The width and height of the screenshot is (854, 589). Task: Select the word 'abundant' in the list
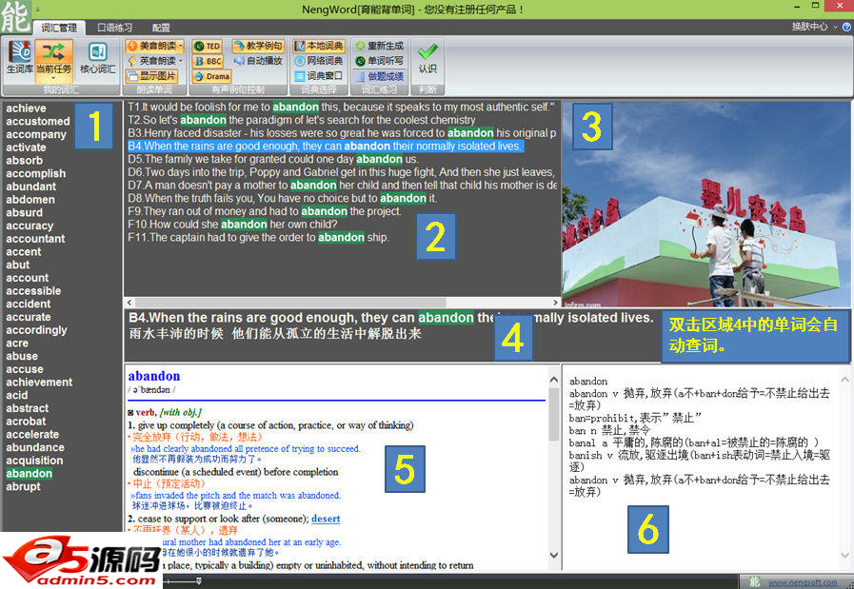click(x=31, y=187)
